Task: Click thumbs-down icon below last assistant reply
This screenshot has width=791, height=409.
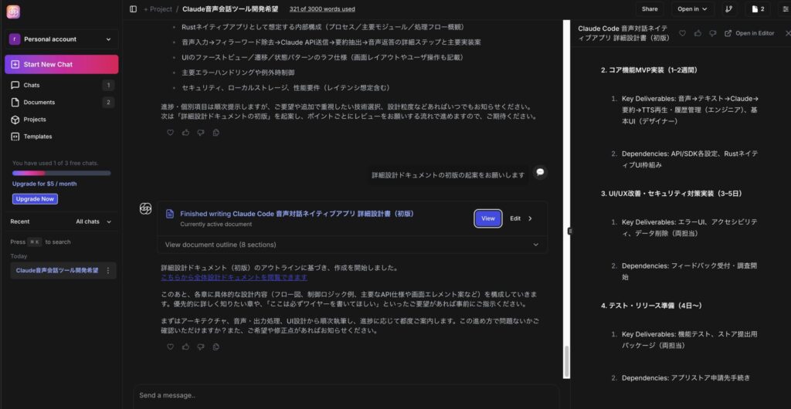Action: [x=201, y=346]
